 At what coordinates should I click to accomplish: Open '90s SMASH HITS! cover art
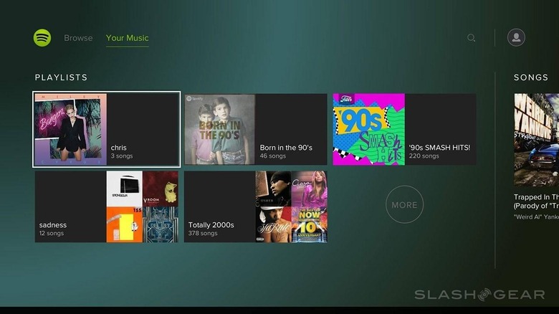point(368,129)
